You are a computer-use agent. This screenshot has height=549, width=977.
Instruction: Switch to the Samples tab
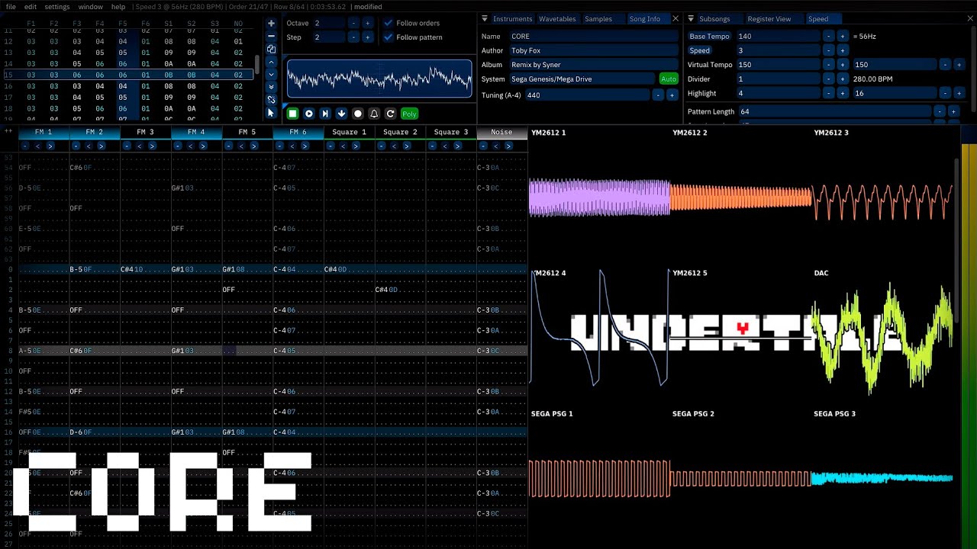pos(598,18)
